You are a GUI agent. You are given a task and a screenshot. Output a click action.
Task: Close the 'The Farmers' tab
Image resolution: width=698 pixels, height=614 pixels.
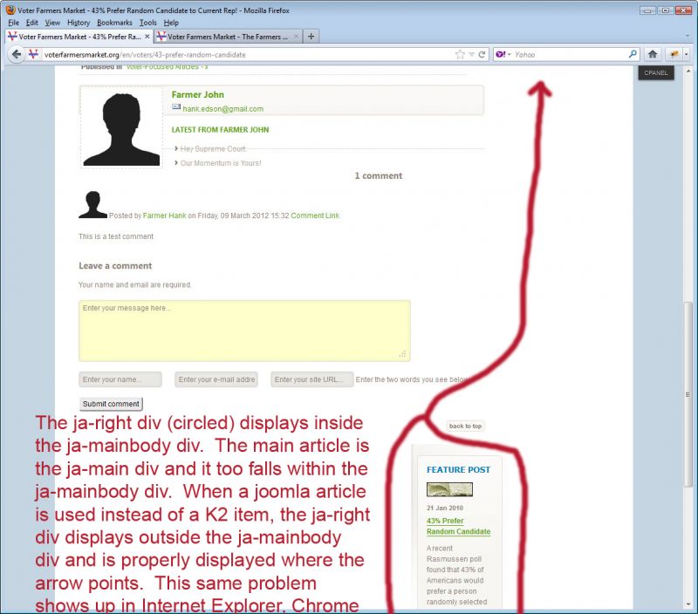point(296,37)
